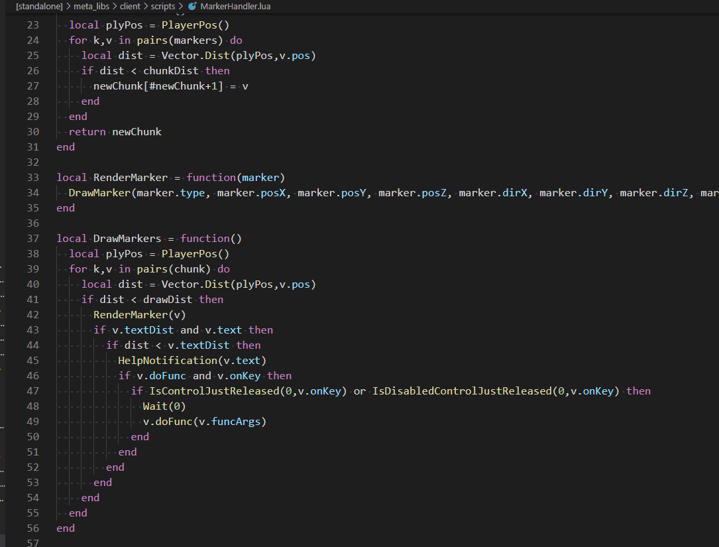
Task: Click RenderMarker(v) call on line 42
Action: pyautogui.click(x=139, y=315)
